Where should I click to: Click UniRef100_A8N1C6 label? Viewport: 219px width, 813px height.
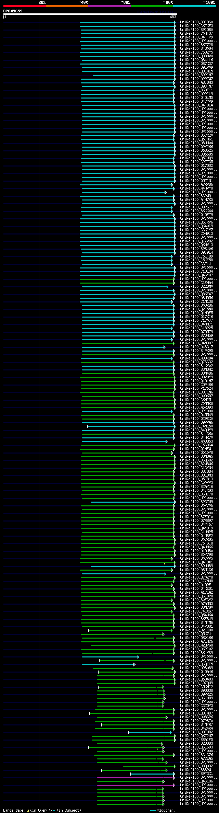(196, 570)
